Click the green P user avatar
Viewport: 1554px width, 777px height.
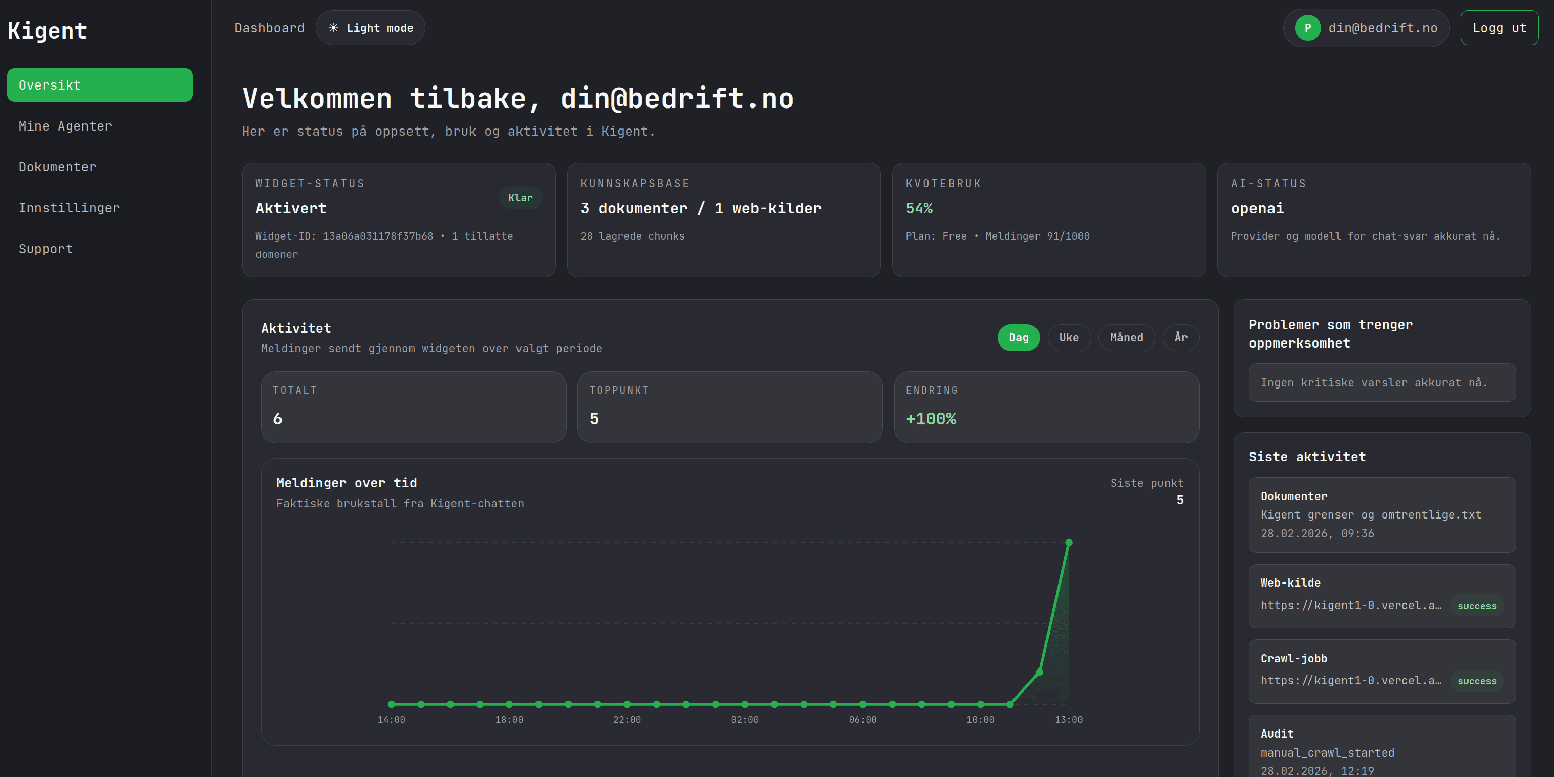(1307, 28)
